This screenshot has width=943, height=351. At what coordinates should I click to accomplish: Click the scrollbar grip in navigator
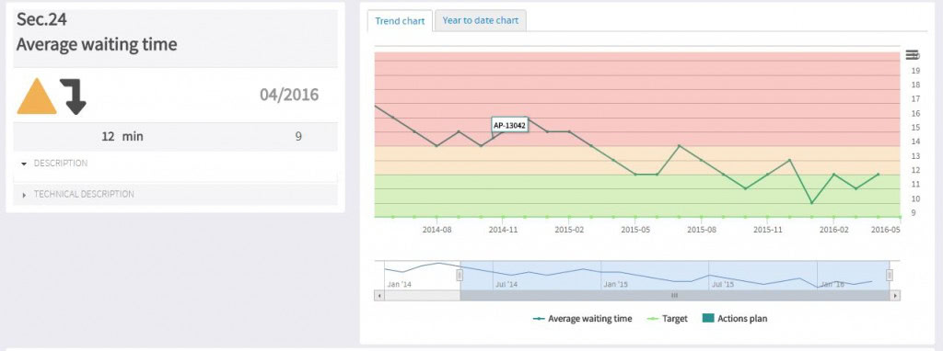click(x=674, y=296)
